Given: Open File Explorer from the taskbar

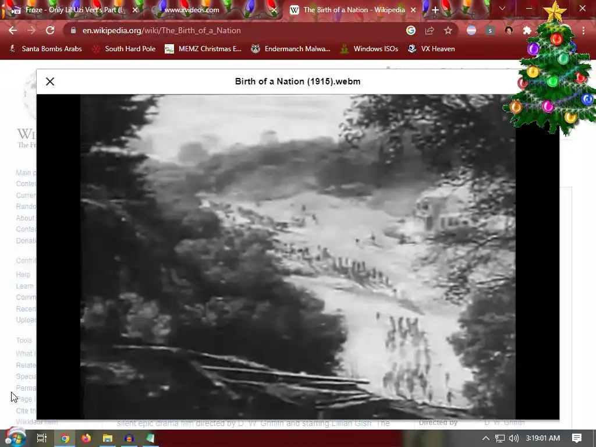Looking at the screenshot, I should point(108,438).
